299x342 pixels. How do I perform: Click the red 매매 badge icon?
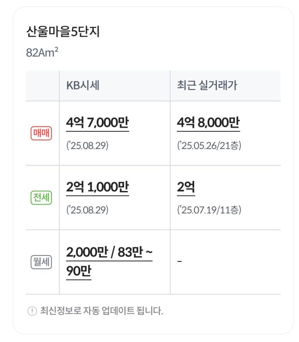tap(41, 133)
